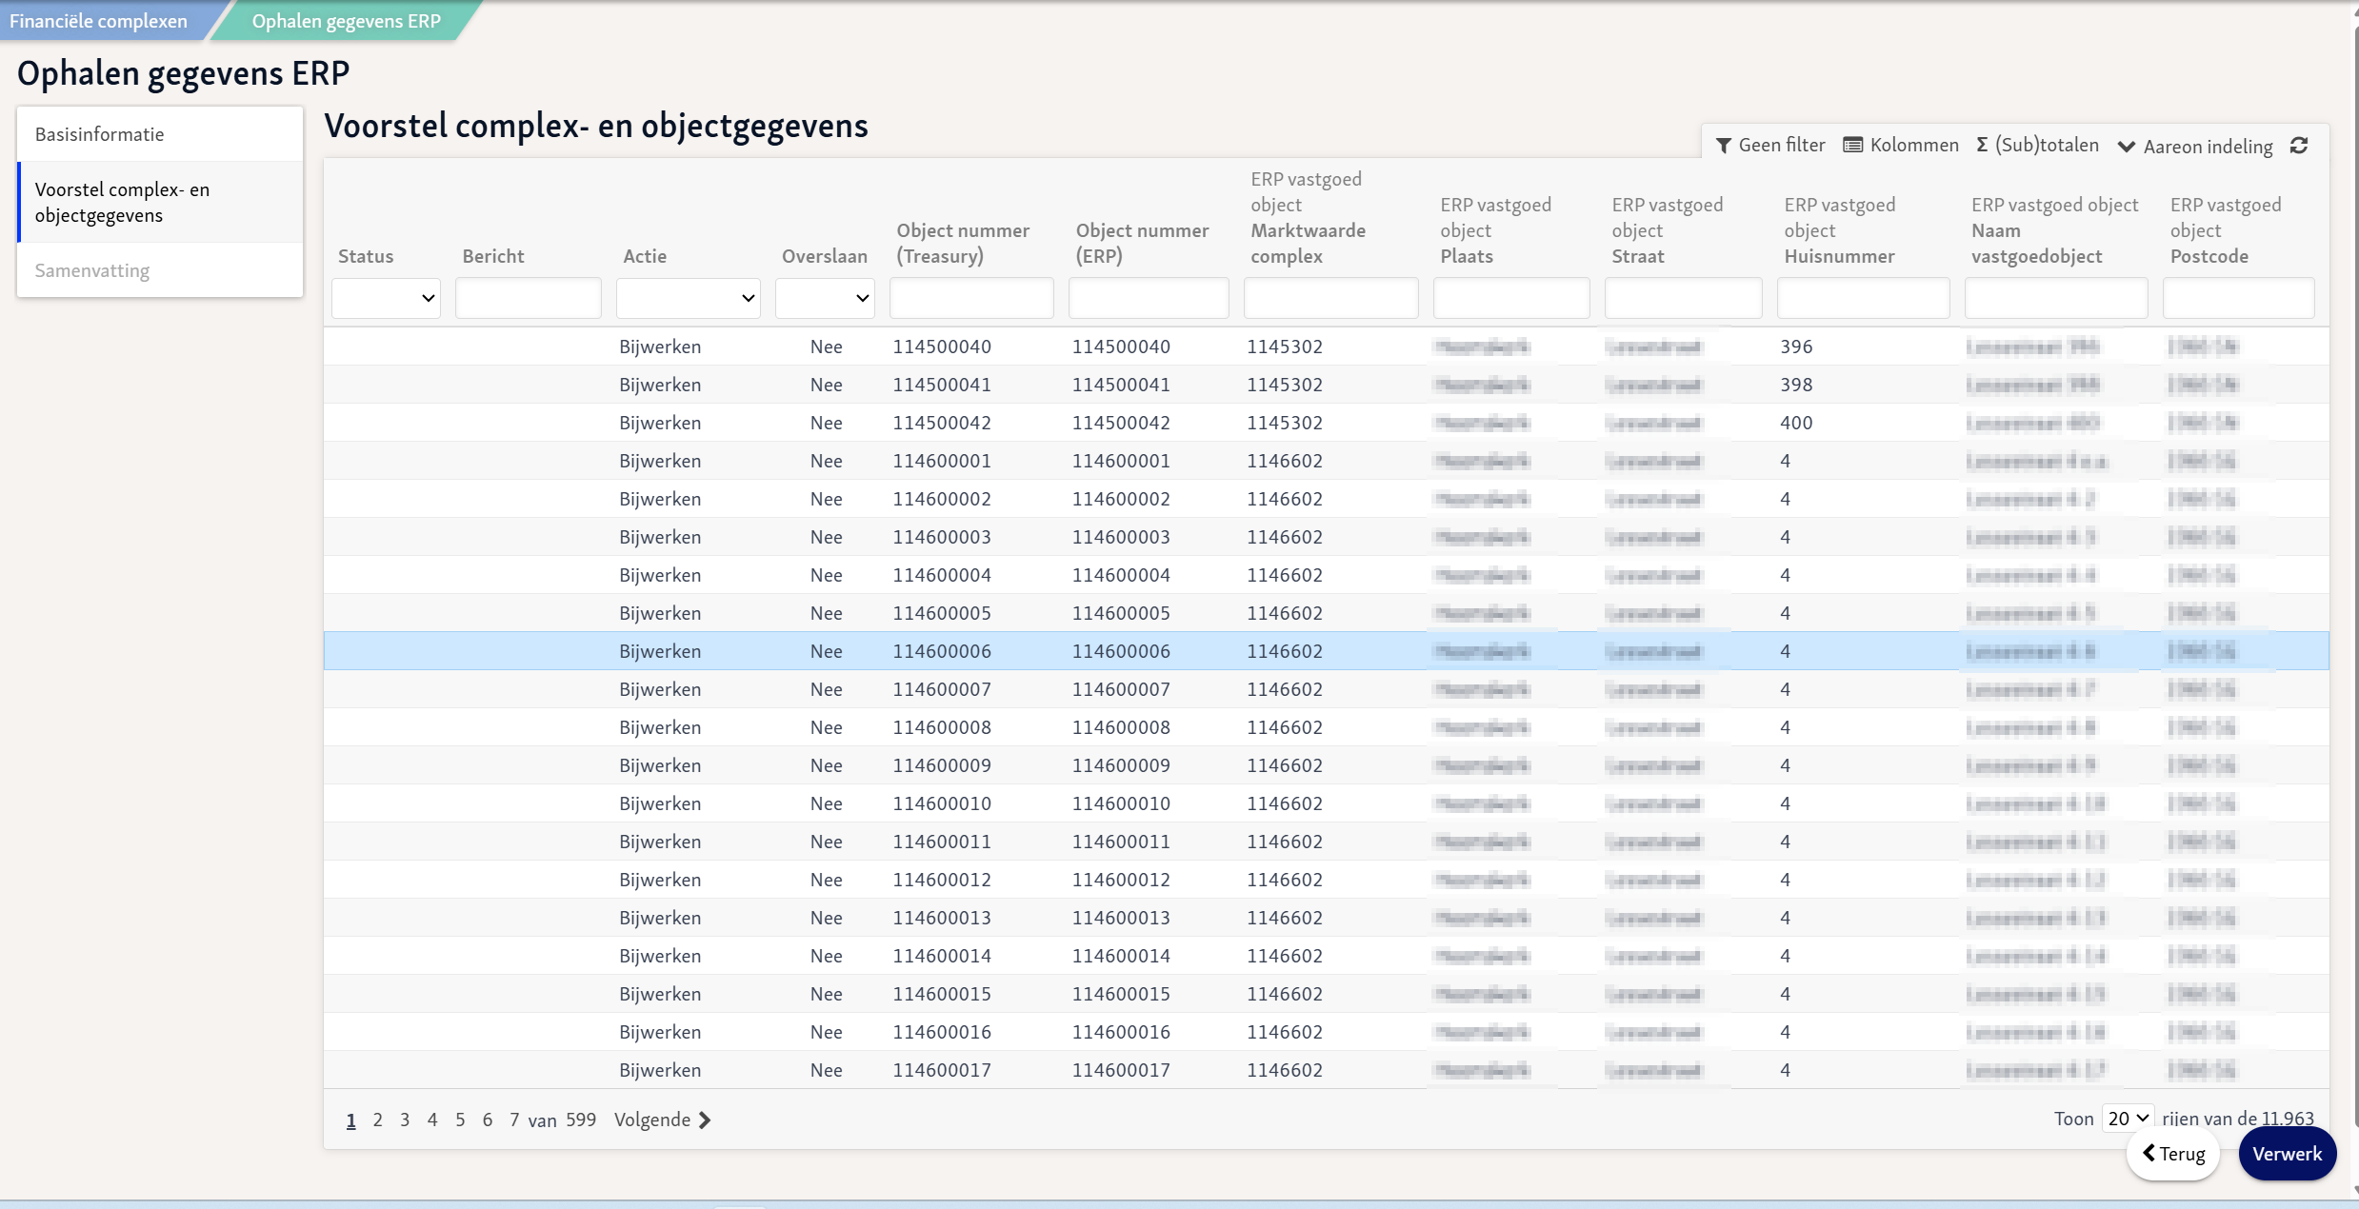
Task: Click the Huisnummer filter input field
Action: pyautogui.click(x=1863, y=298)
